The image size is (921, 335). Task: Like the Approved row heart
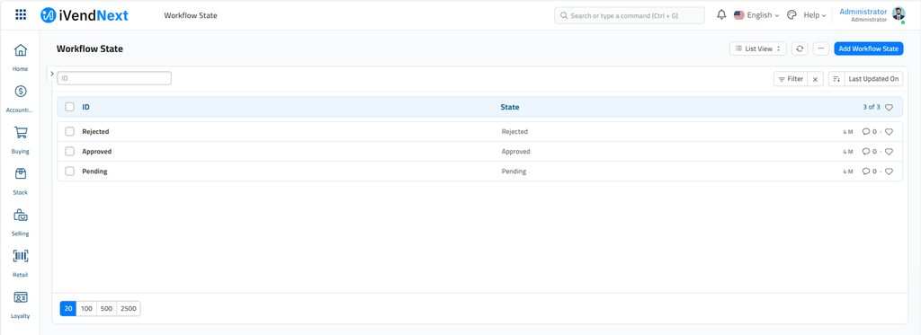tap(889, 152)
